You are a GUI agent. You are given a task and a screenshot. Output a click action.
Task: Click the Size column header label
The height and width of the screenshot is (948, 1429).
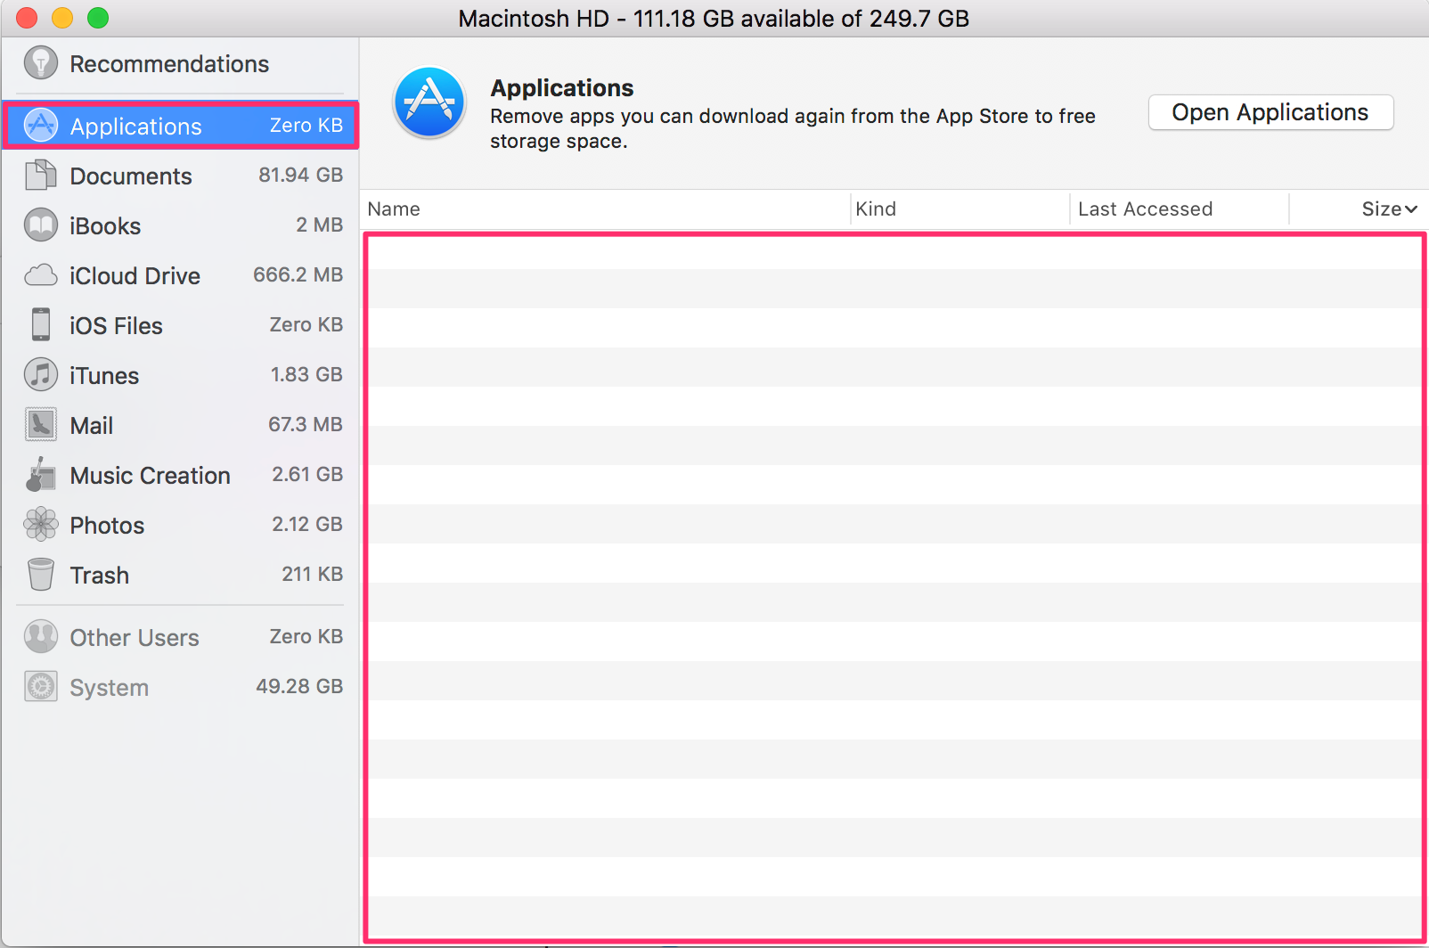click(x=1382, y=208)
